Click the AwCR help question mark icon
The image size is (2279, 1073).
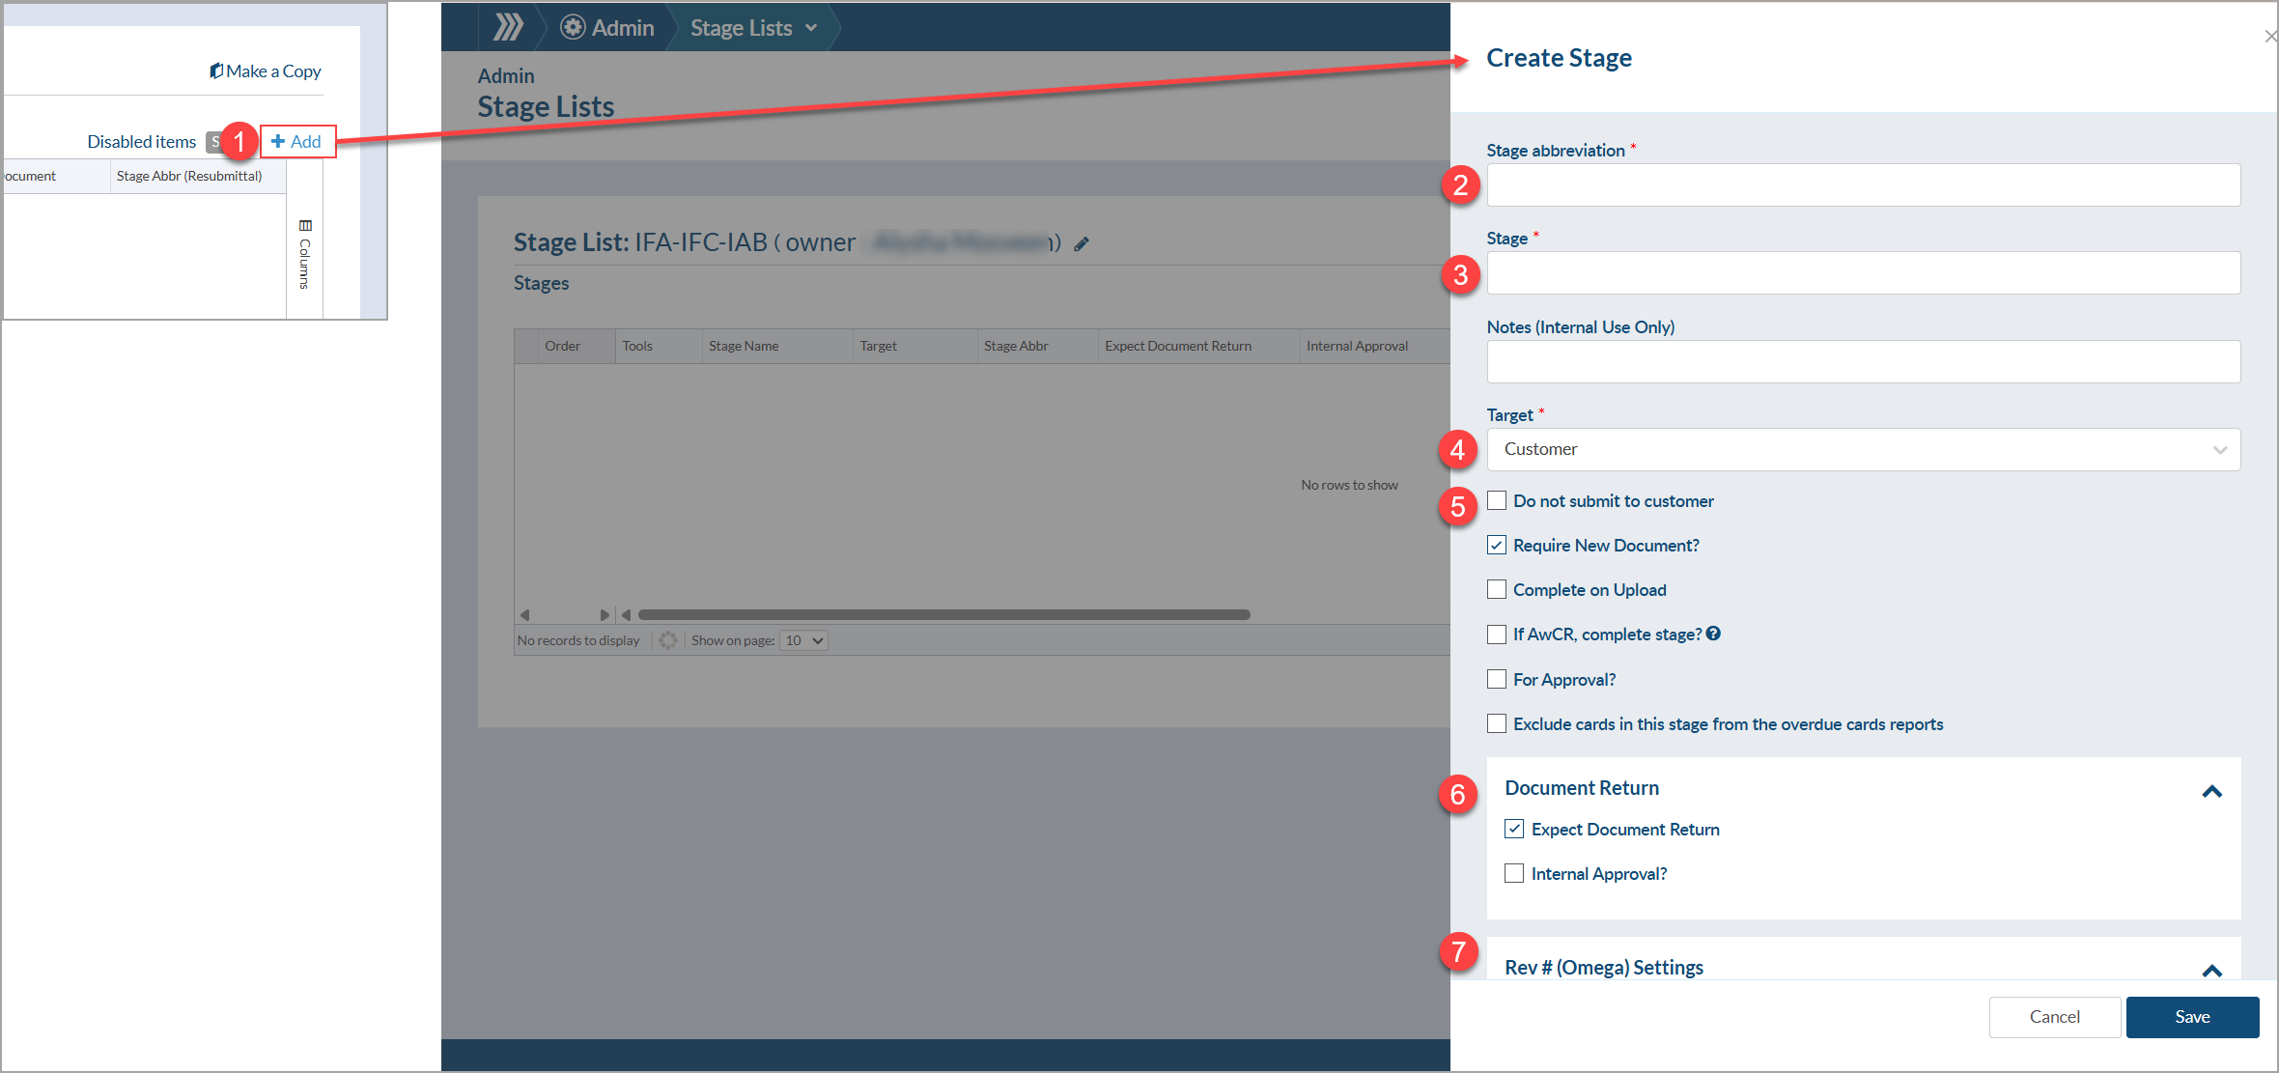[x=1713, y=634]
